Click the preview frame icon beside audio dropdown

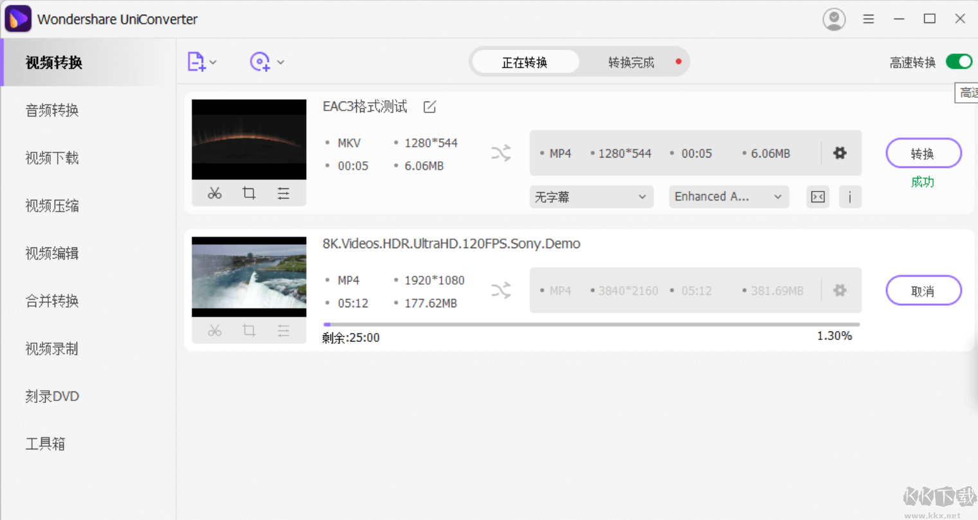pos(818,197)
